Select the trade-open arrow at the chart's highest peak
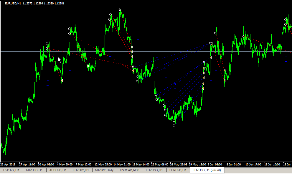This screenshot has height=174, width=292. [120, 10]
